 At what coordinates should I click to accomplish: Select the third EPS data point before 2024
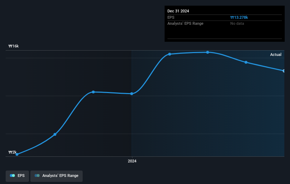(x=93, y=92)
